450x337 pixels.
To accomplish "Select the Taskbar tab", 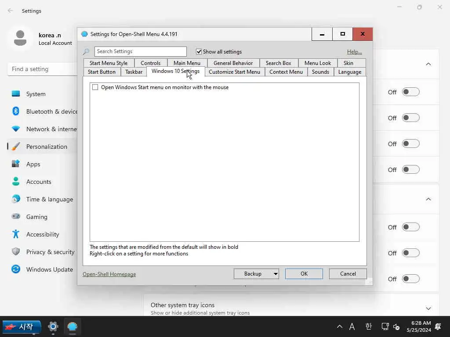I will pyautogui.click(x=134, y=72).
